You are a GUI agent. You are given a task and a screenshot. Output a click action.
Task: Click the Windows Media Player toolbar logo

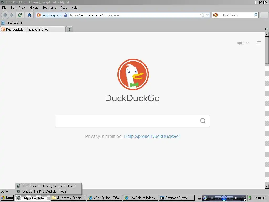coord(205,198)
